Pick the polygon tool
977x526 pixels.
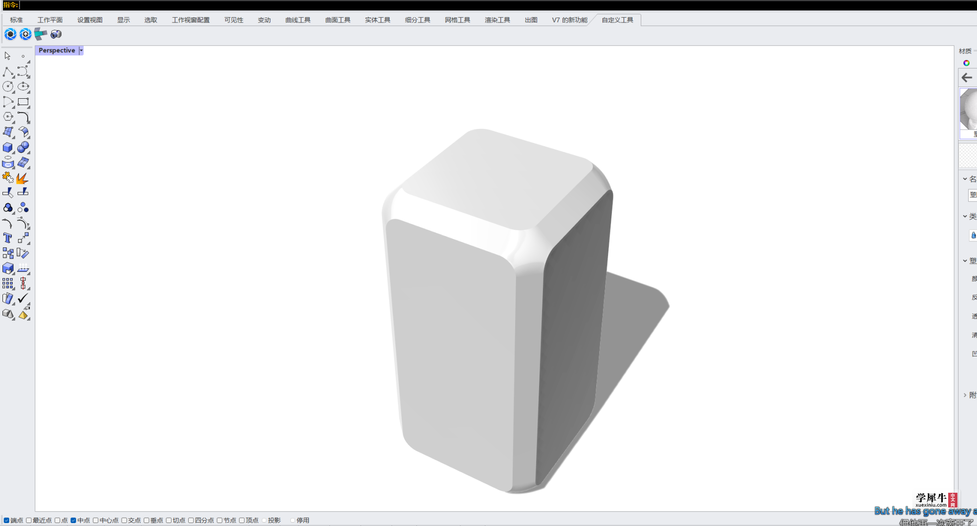click(x=8, y=117)
